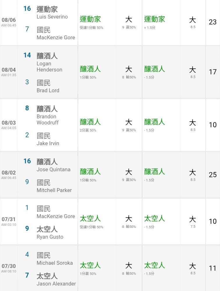Select score 8 for 釀酒人 in 08/03 game
The height and width of the screenshot is (291, 220).
pos(27,108)
